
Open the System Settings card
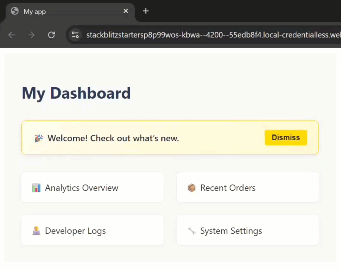point(248,230)
